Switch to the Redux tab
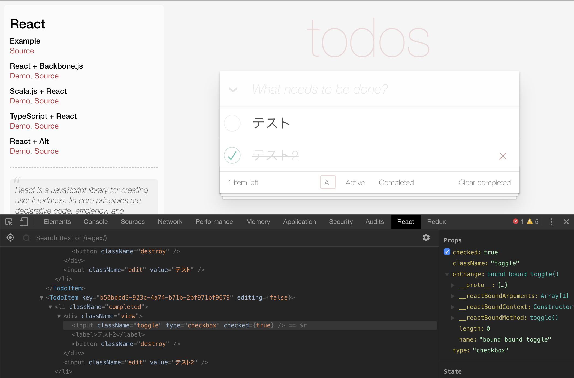 (x=436, y=222)
